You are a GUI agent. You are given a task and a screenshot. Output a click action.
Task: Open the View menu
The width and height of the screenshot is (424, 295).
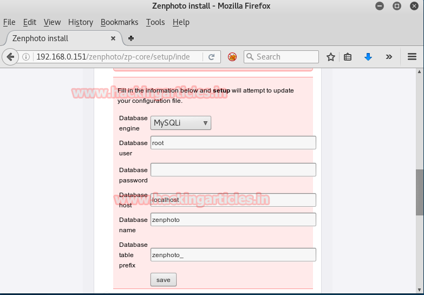click(52, 22)
